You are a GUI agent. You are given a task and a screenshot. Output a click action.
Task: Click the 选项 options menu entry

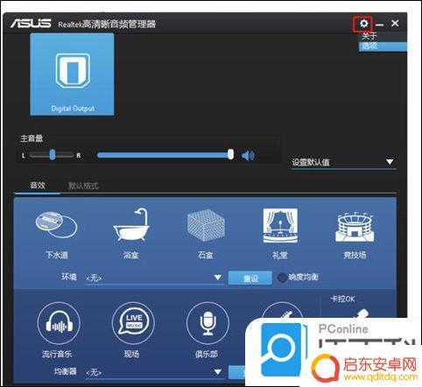click(x=383, y=46)
